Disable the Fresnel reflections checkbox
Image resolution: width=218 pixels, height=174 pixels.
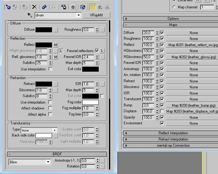tap(97, 51)
